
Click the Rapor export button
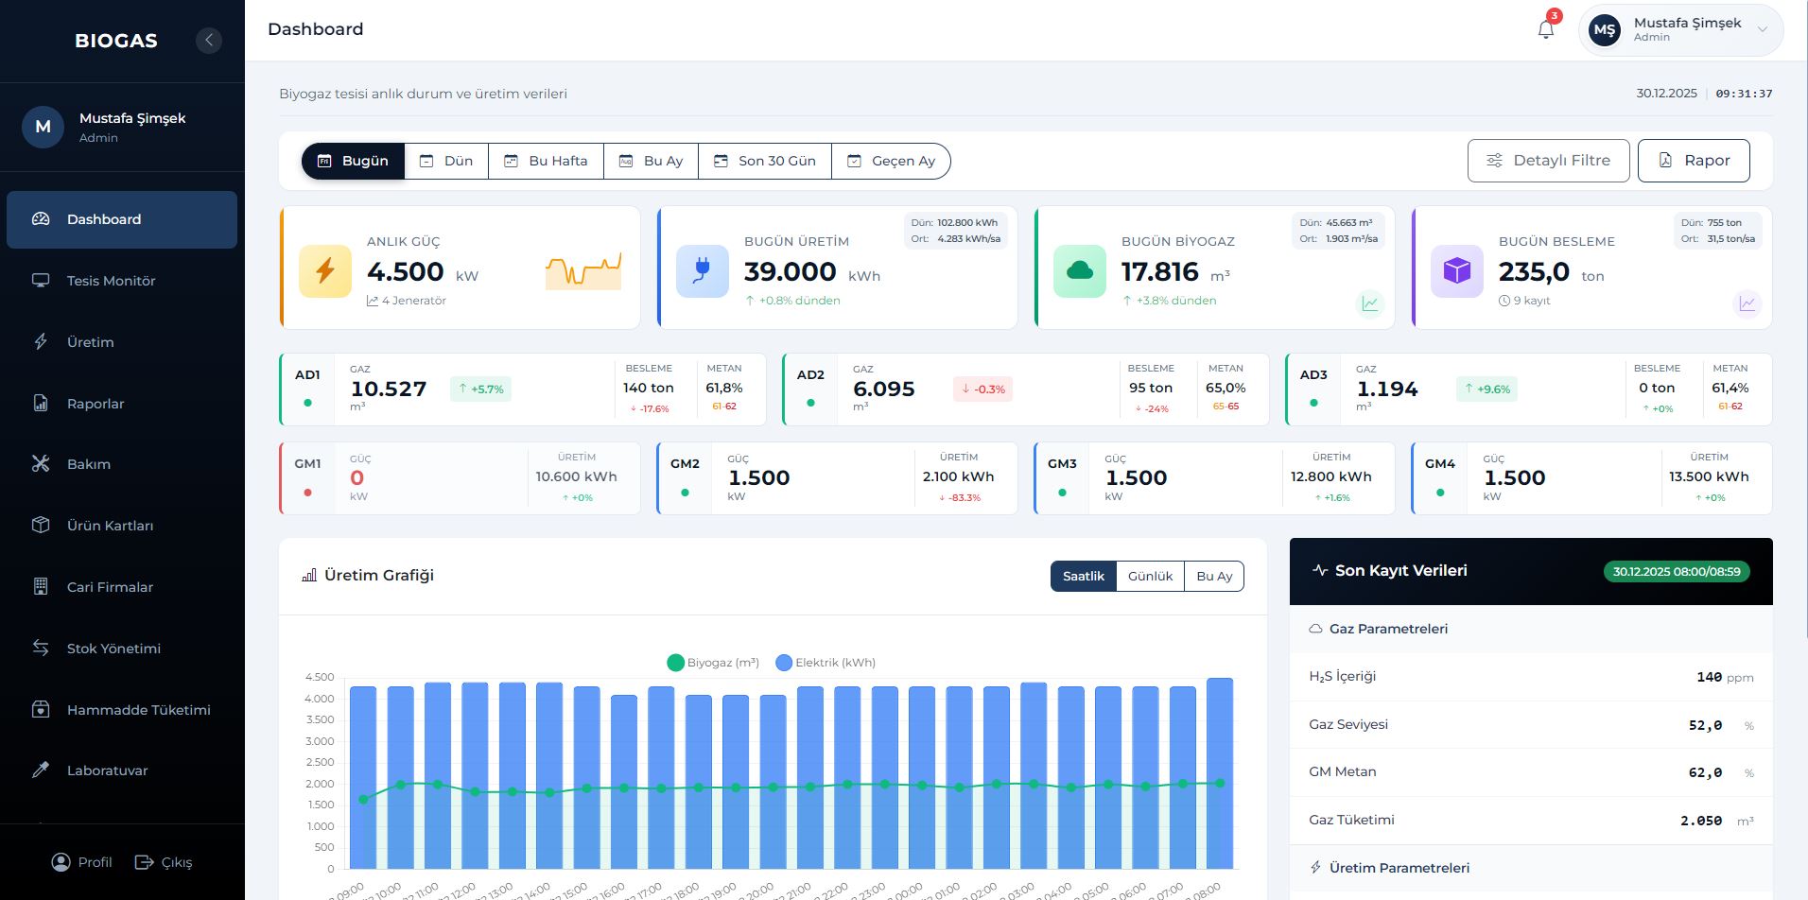(x=1694, y=160)
